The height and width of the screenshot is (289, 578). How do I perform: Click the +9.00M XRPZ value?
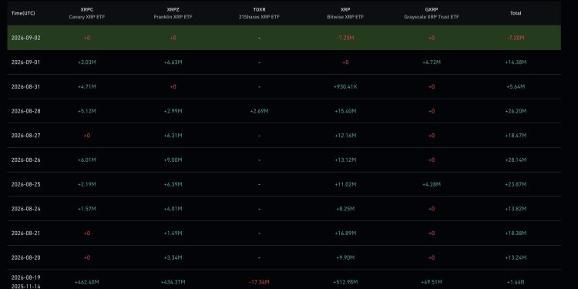click(x=173, y=160)
